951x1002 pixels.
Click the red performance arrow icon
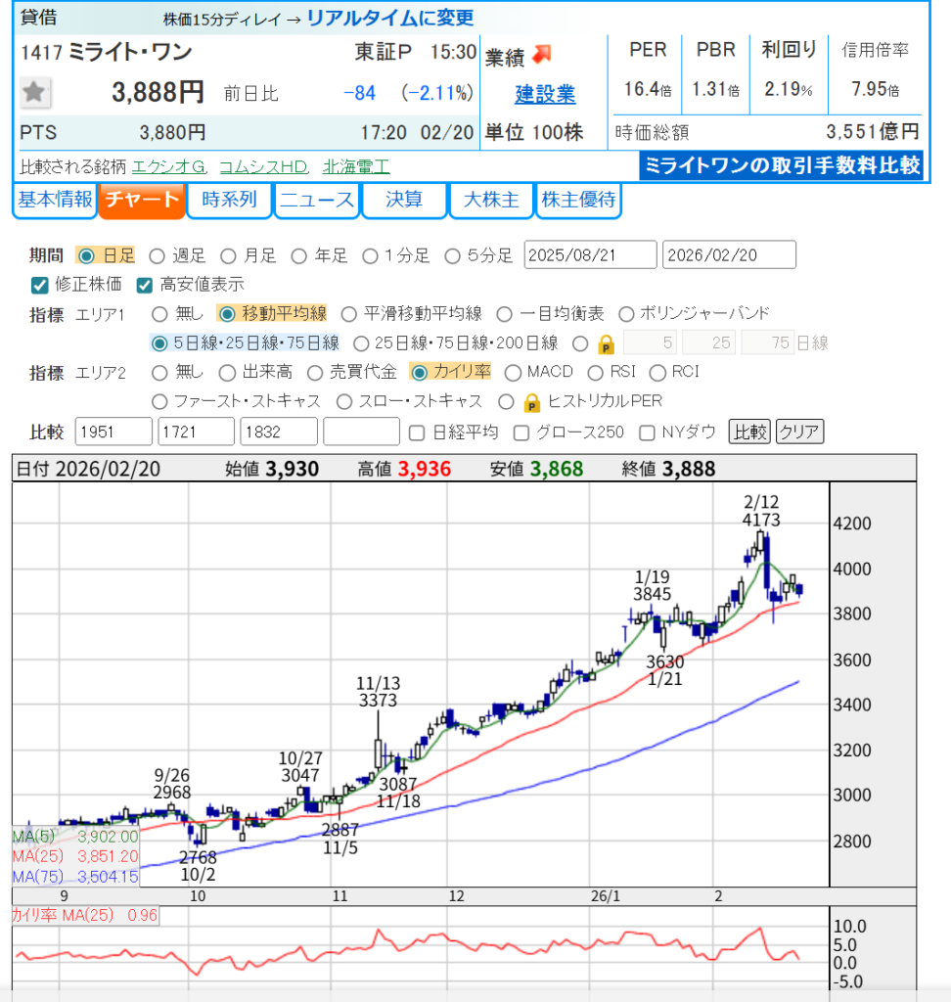click(x=542, y=53)
